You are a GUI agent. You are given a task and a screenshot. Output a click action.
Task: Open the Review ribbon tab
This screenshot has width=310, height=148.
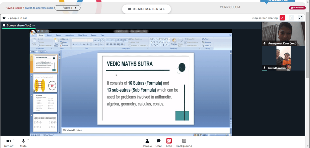coord(94,35)
